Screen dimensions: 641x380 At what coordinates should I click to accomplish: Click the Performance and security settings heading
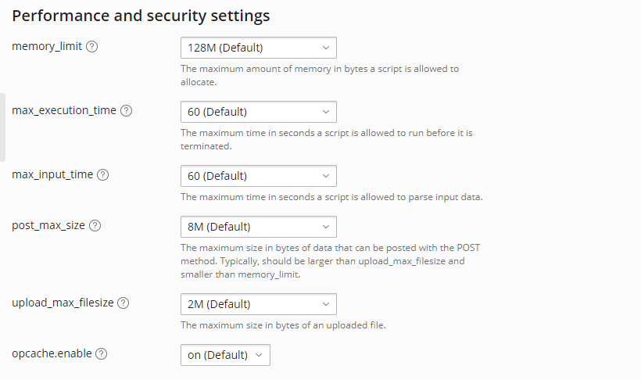click(x=141, y=16)
